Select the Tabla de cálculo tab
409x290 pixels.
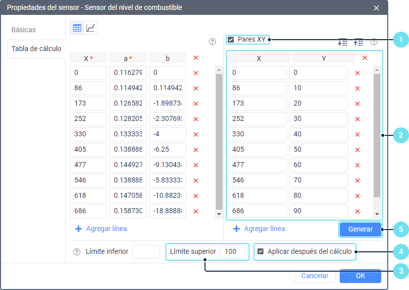click(x=36, y=49)
